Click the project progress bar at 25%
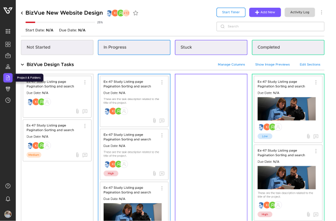 tap(60, 22)
